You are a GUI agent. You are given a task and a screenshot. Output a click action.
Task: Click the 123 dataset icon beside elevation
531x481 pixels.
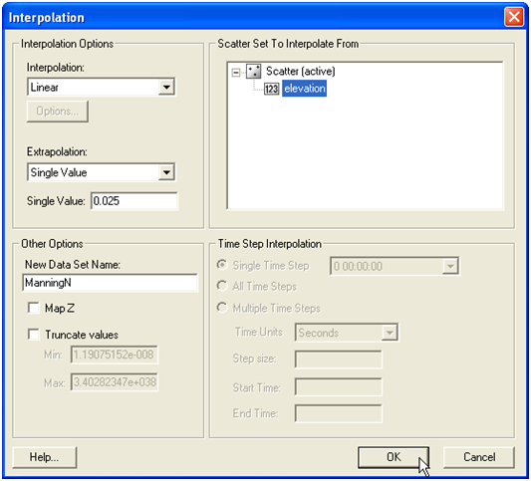coord(271,89)
